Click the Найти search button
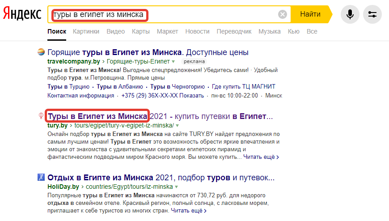Image resolution: width=389 pixels, height=221 pixels. pos(311,14)
